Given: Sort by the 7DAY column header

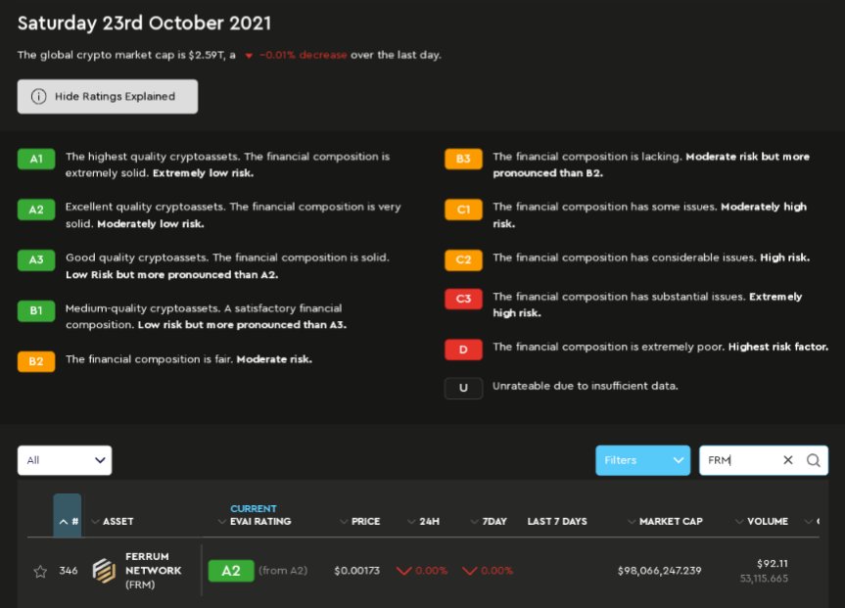Looking at the screenshot, I should click(x=489, y=521).
